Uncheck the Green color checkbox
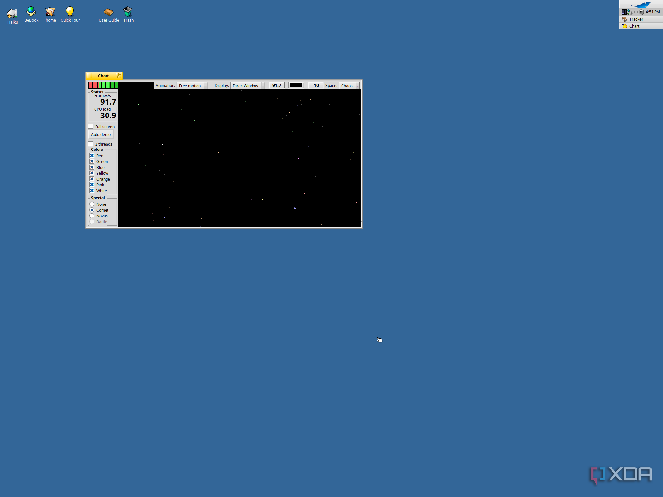 92,161
